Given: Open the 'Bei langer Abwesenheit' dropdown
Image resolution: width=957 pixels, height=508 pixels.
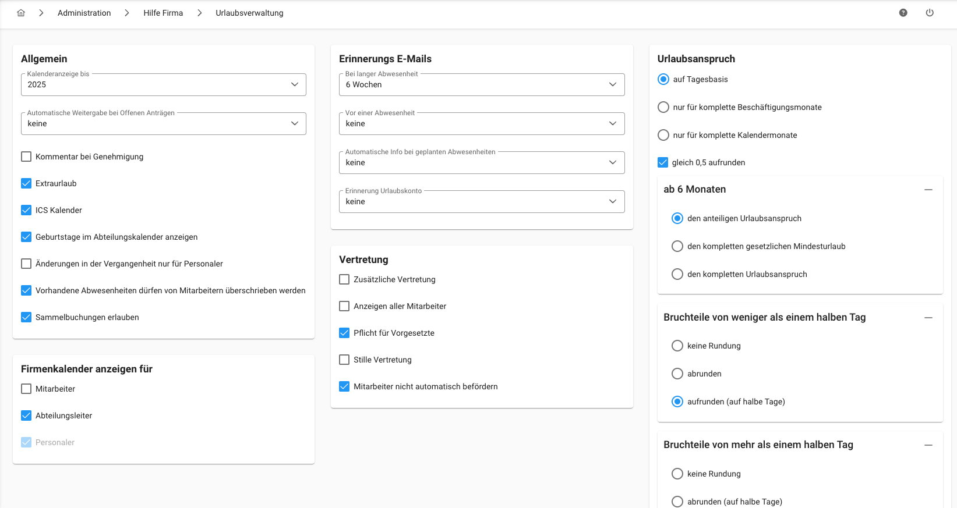Looking at the screenshot, I should tap(481, 84).
